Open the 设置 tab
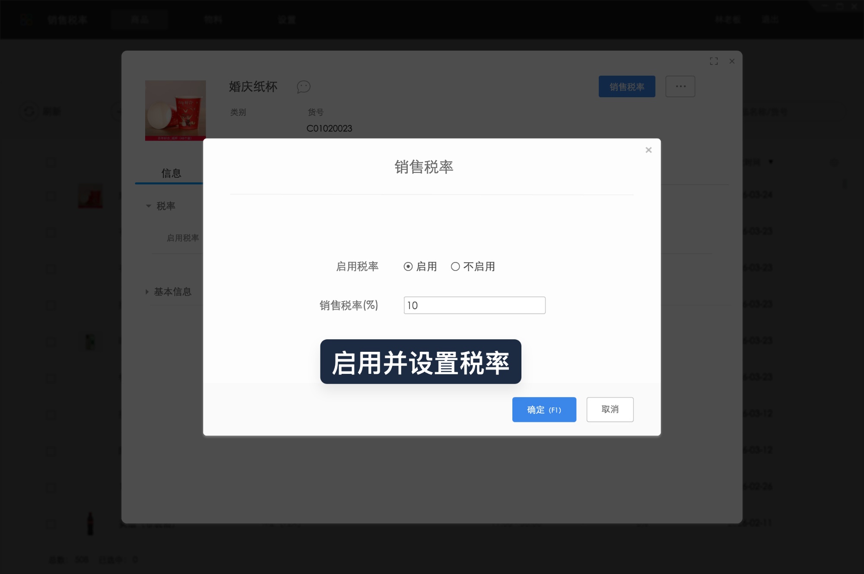The image size is (864, 574). (287, 19)
